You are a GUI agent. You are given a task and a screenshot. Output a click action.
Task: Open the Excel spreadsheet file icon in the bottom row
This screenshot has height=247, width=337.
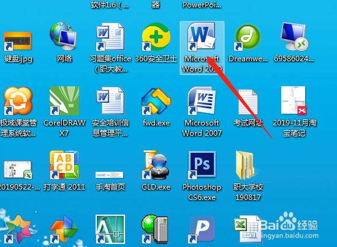tap(248, 229)
